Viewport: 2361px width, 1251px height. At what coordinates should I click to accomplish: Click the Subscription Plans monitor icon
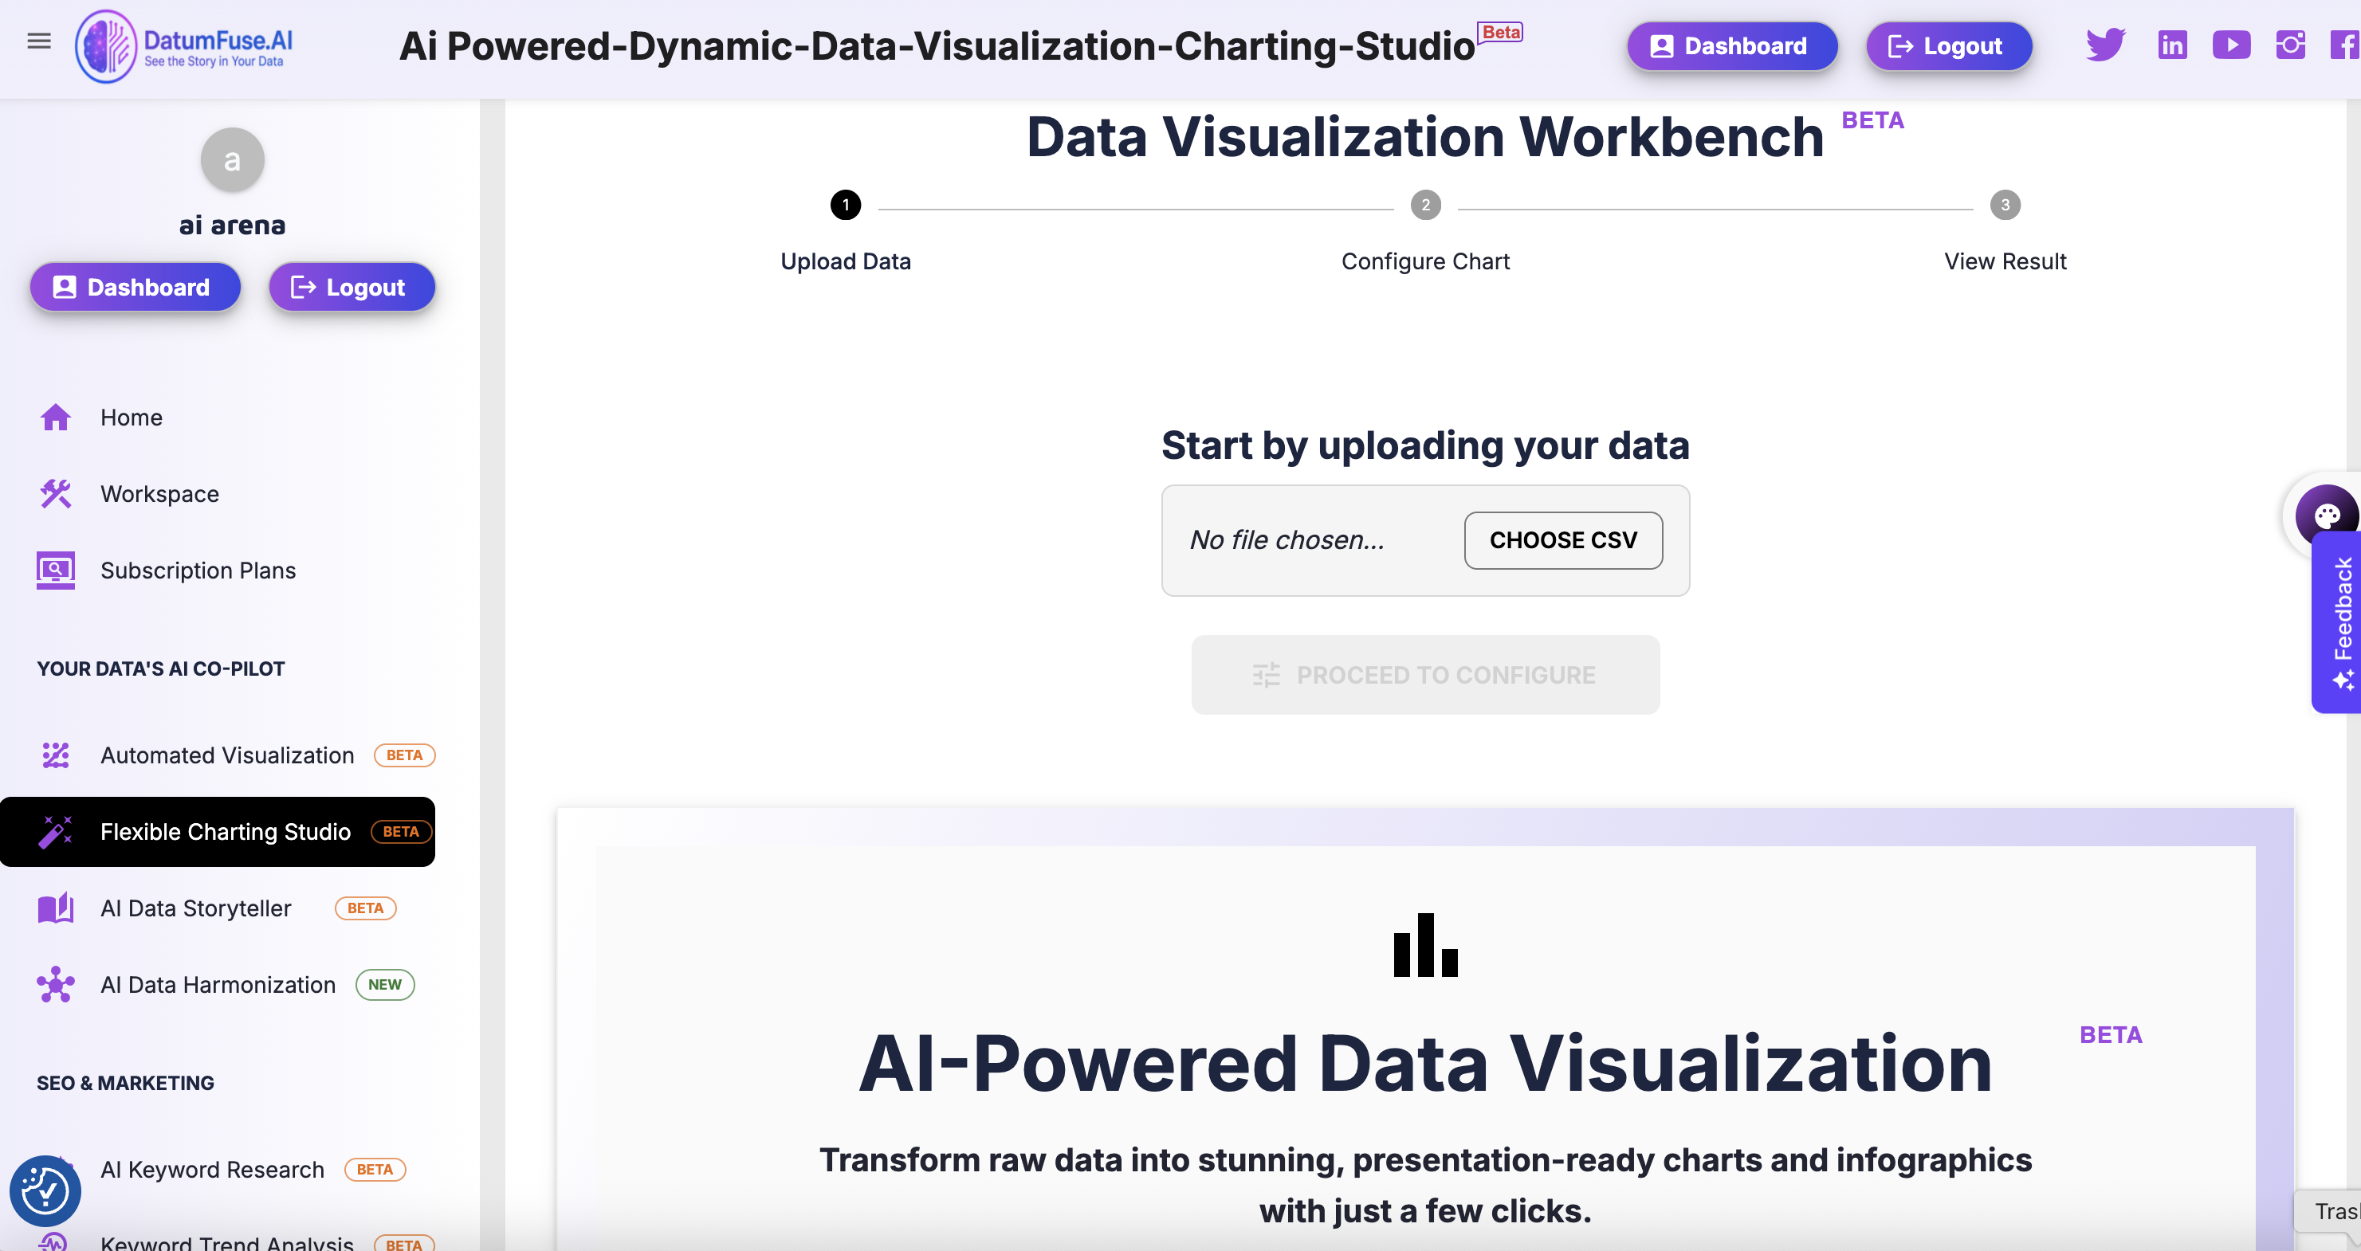tap(56, 571)
